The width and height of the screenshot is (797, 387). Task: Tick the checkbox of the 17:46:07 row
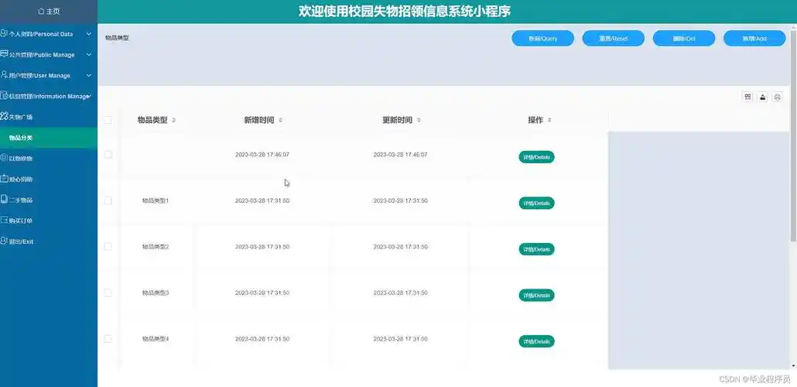click(x=108, y=155)
